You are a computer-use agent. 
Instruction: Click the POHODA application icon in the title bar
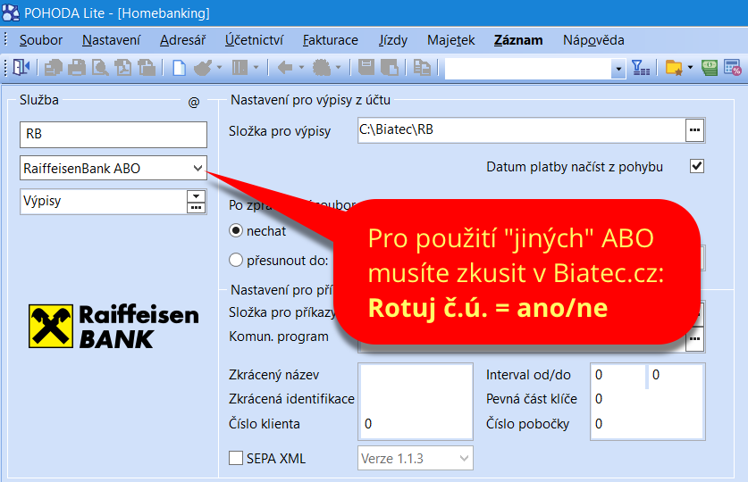(x=11, y=12)
